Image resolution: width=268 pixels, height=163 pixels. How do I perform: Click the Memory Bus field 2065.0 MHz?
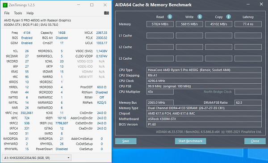(160, 102)
